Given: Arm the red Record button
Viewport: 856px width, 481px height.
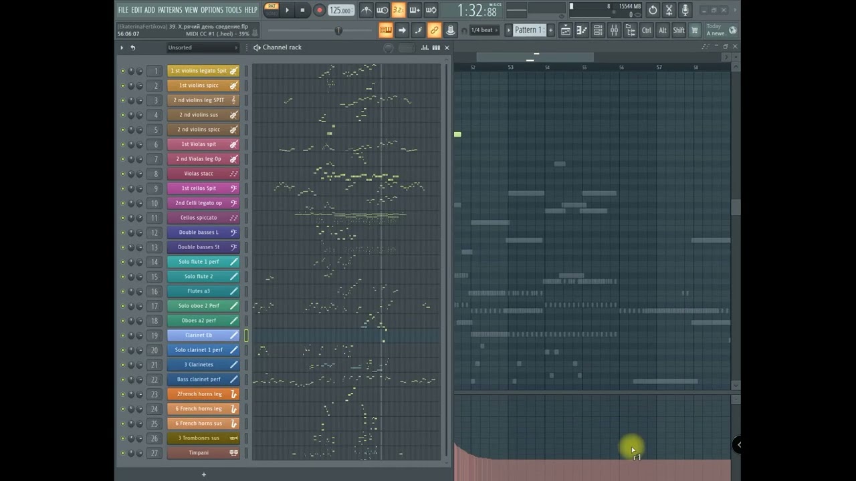Looking at the screenshot, I should (319, 10).
